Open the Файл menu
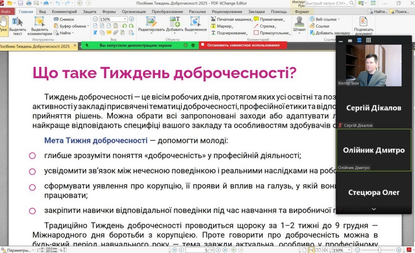 pos(6,12)
